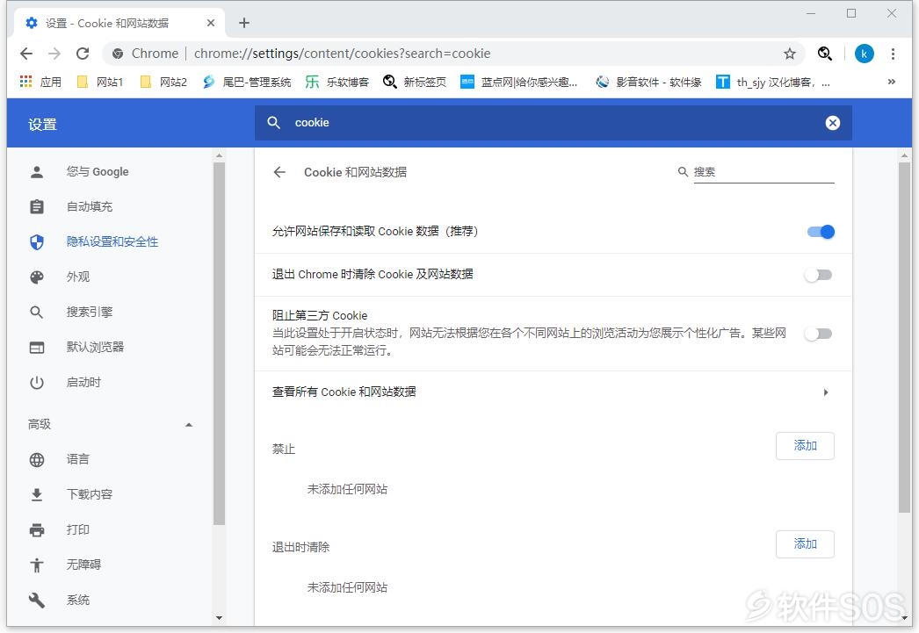Show more bookmarks via double chevron
919x633 pixels.
click(892, 82)
